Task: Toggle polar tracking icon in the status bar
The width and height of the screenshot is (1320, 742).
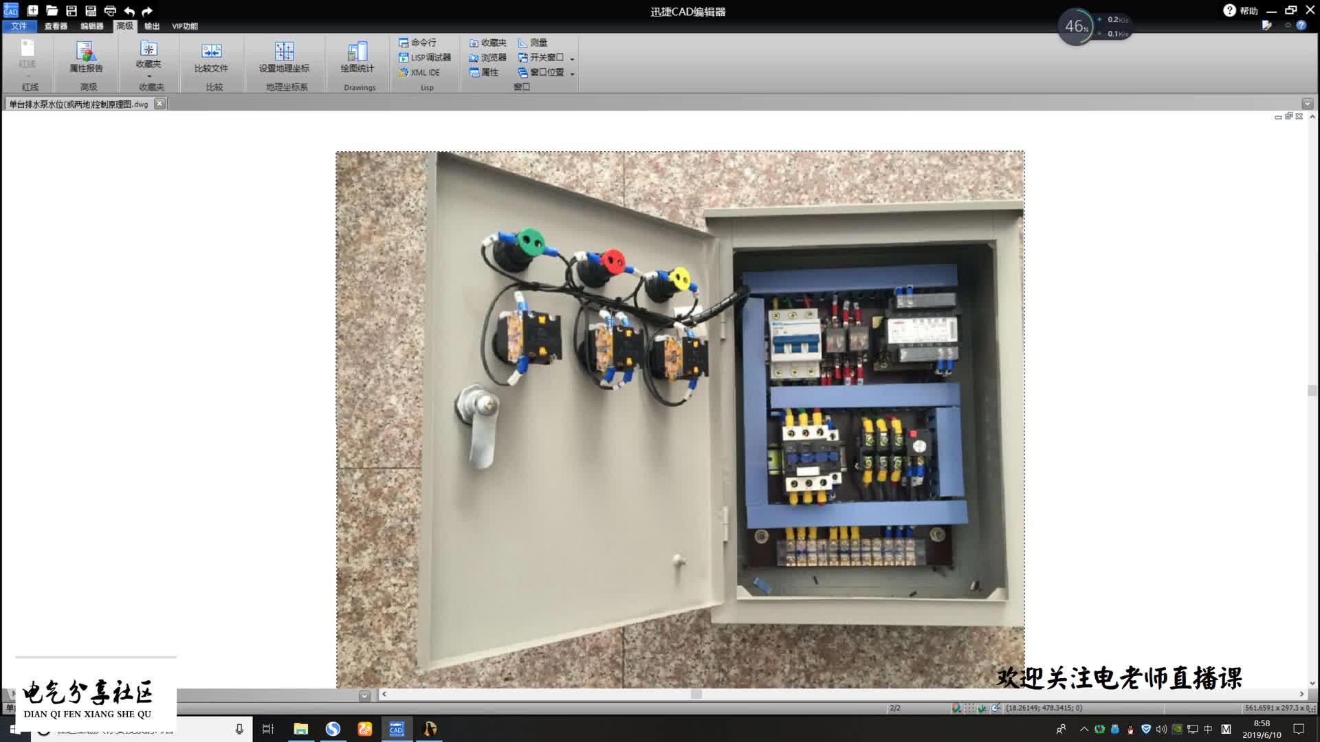Action: pos(995,708)
